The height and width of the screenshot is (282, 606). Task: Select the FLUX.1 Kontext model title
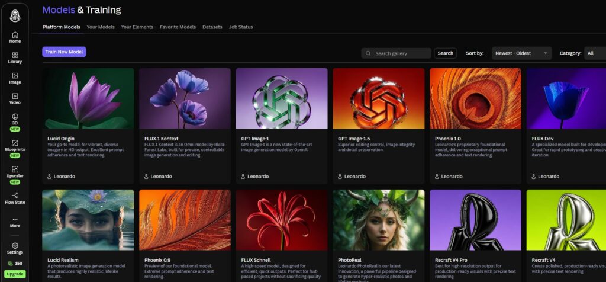point(161,139)
